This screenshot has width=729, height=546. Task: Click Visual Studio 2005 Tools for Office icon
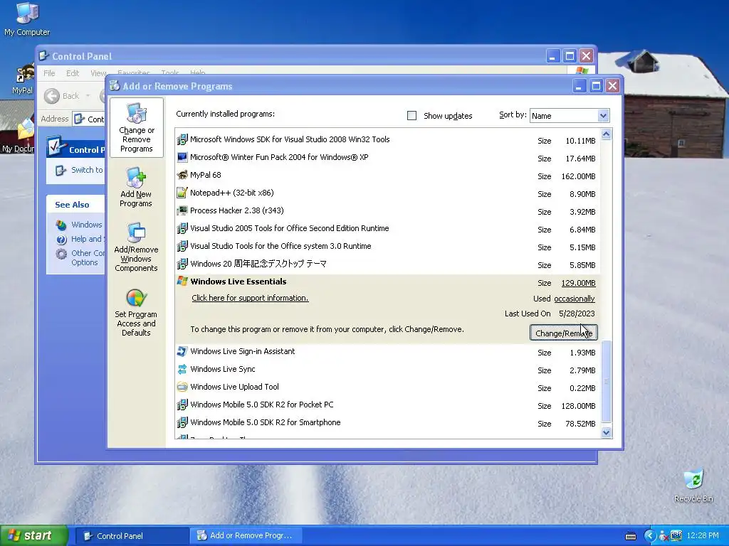(x=182, y=228)
